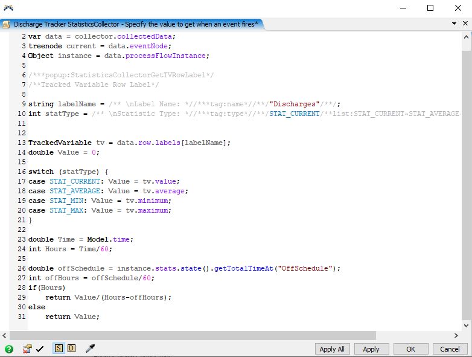The image size is (472, 357).
Task: Click the "Discharges" string on line 9
Action: tap(295, 104)
